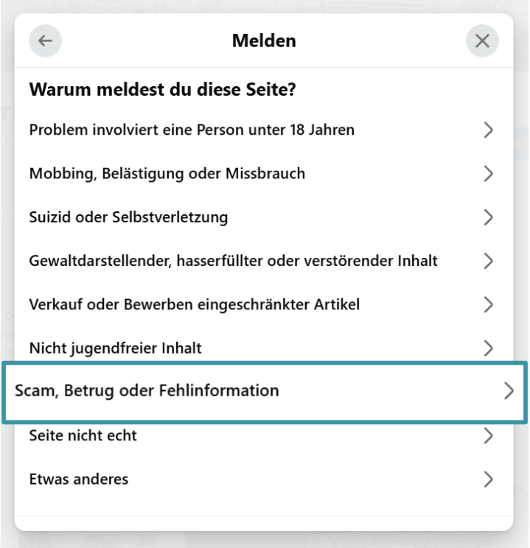Choose 'Etwas anderes' as report reason
Image resolution: width=530 pixels, height=548 pixels.
click(x=79, y=479)
